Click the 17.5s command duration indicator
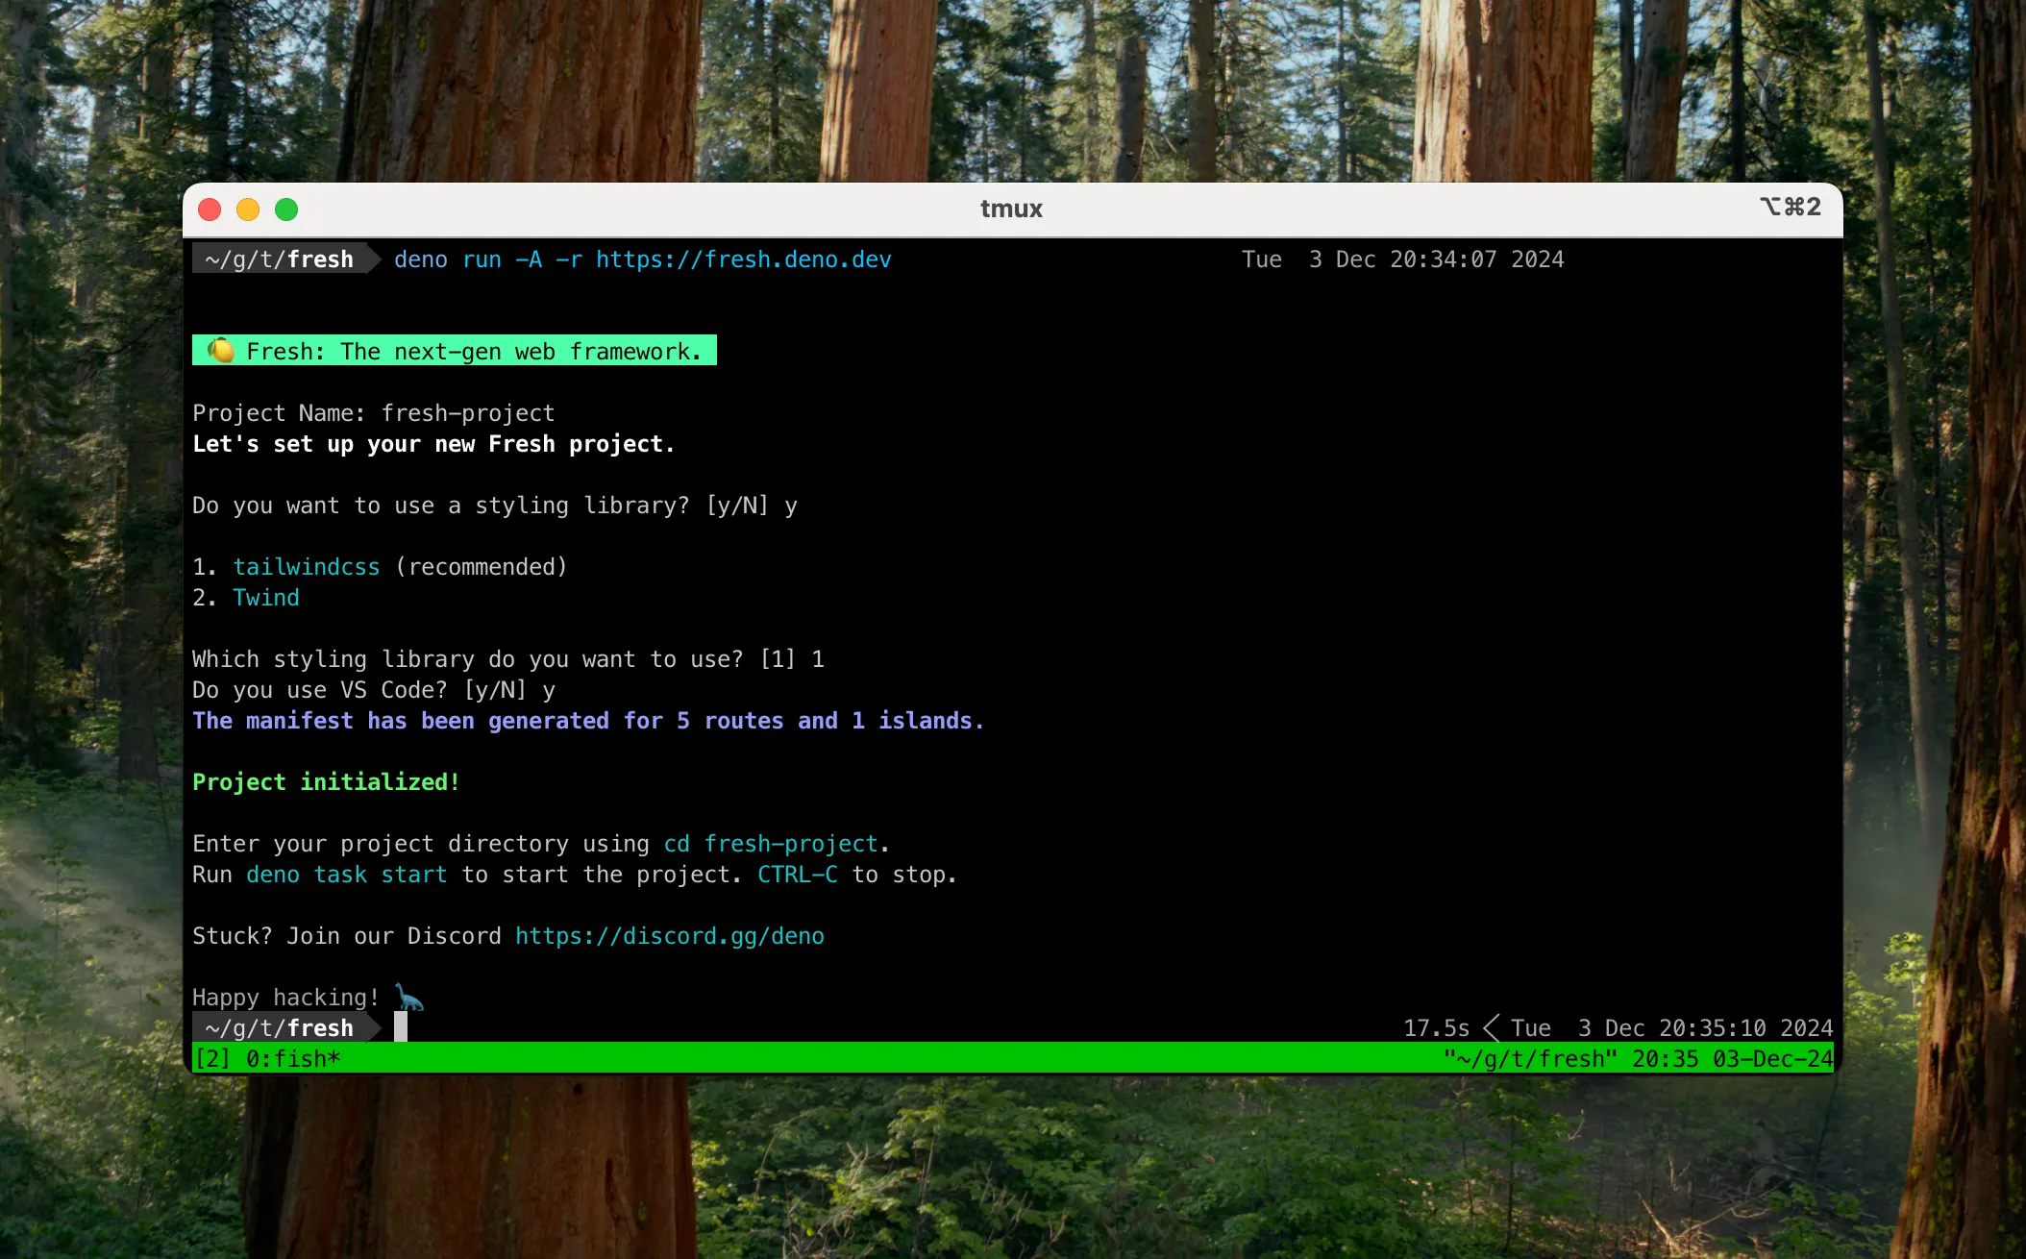 point(1436,1028)
